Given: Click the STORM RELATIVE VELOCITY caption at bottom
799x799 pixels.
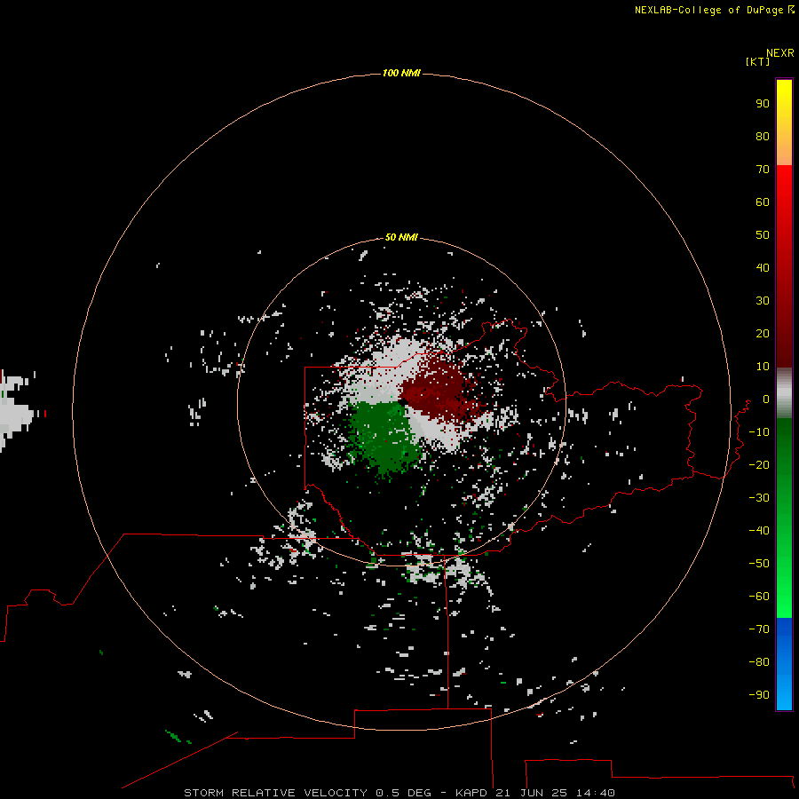Looking at the screenshot, I should 399,793.
